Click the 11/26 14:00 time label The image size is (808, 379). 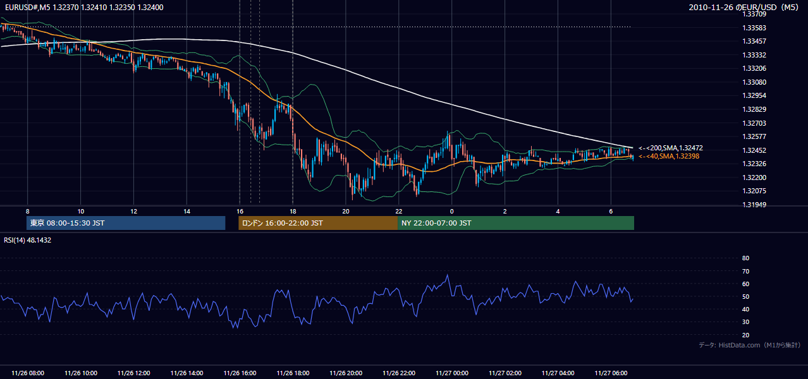click(187, 373)
